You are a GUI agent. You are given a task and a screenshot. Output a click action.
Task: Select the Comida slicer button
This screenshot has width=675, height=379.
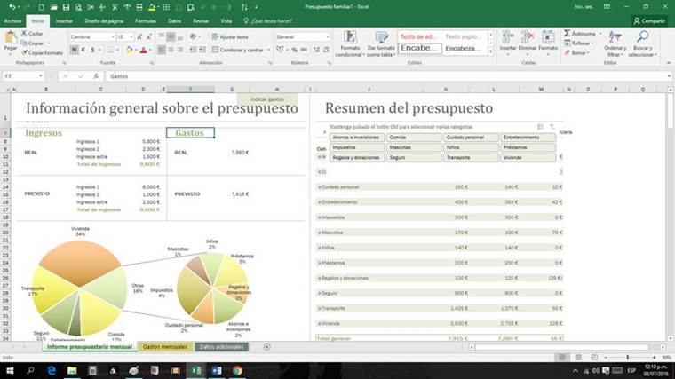point(414,138)
